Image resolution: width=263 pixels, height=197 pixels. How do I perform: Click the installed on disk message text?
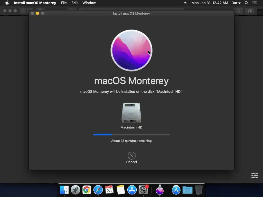(x=131, y=92)
